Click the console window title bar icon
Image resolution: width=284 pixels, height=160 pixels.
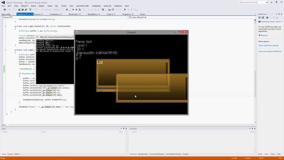pyautogui.click(x=37, y=37)
